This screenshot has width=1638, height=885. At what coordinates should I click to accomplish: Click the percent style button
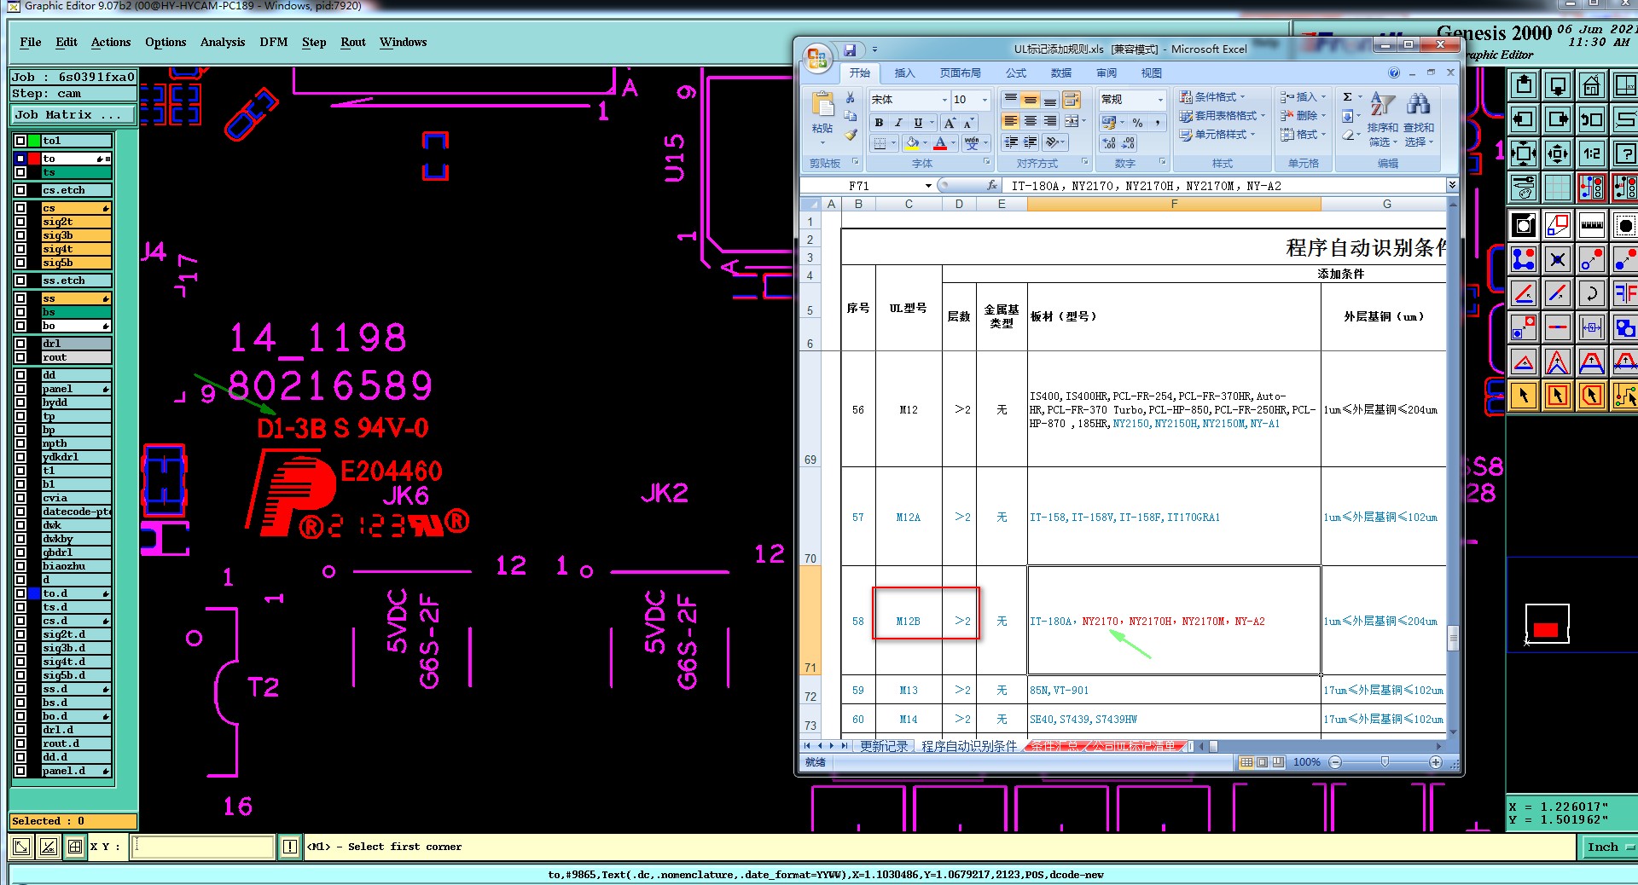coord(1137,123)
